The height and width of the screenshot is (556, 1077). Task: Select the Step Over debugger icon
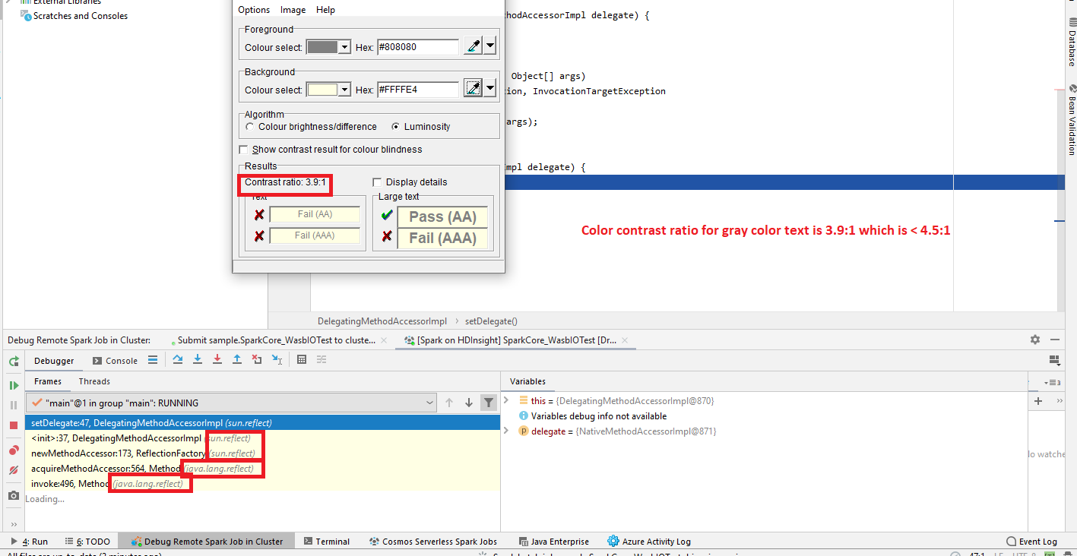pyautogui.click(x=178, y=359)
